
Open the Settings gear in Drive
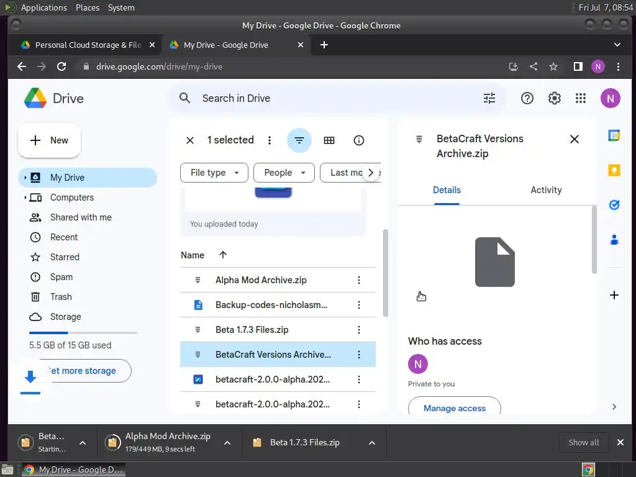[x=554, y=98]
